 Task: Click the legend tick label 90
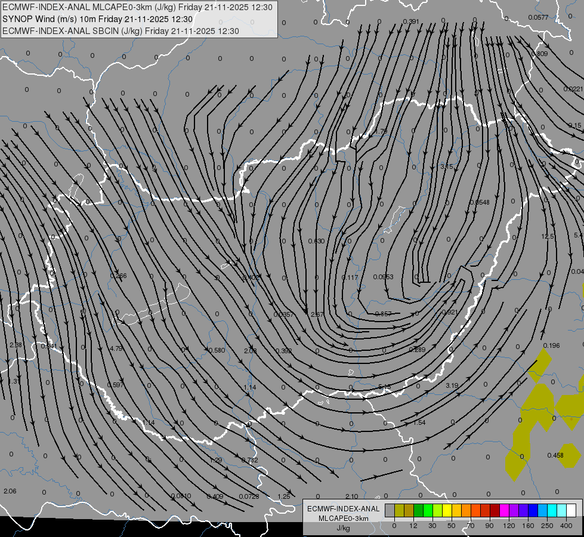coord(489,526)
